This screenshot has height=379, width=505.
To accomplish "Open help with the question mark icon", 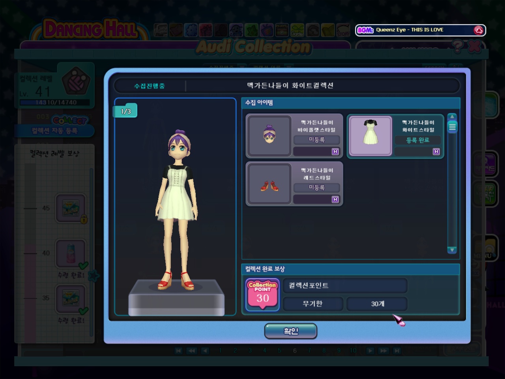I will pos(458,47).
